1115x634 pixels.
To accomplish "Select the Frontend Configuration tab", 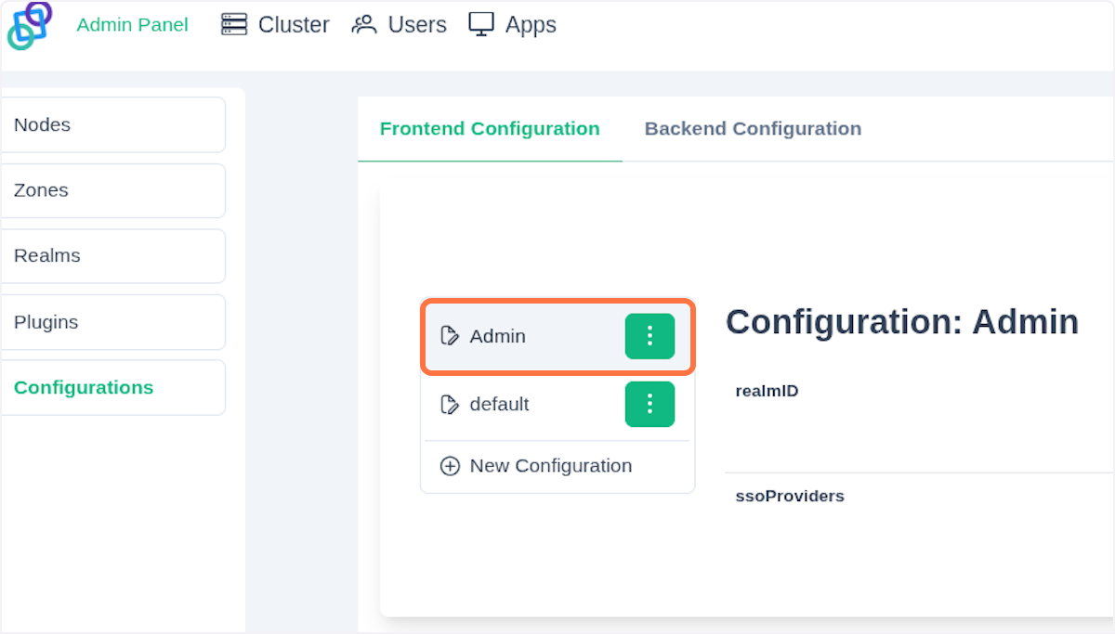I will [490, 129].
